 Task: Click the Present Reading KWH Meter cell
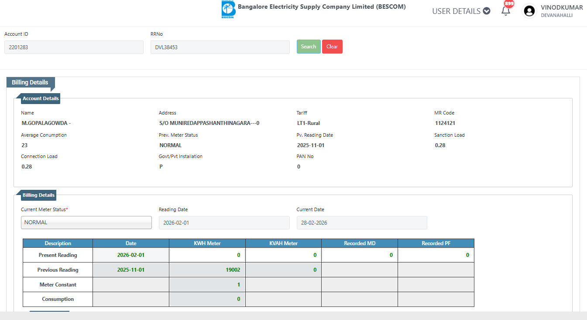point(207,255)
